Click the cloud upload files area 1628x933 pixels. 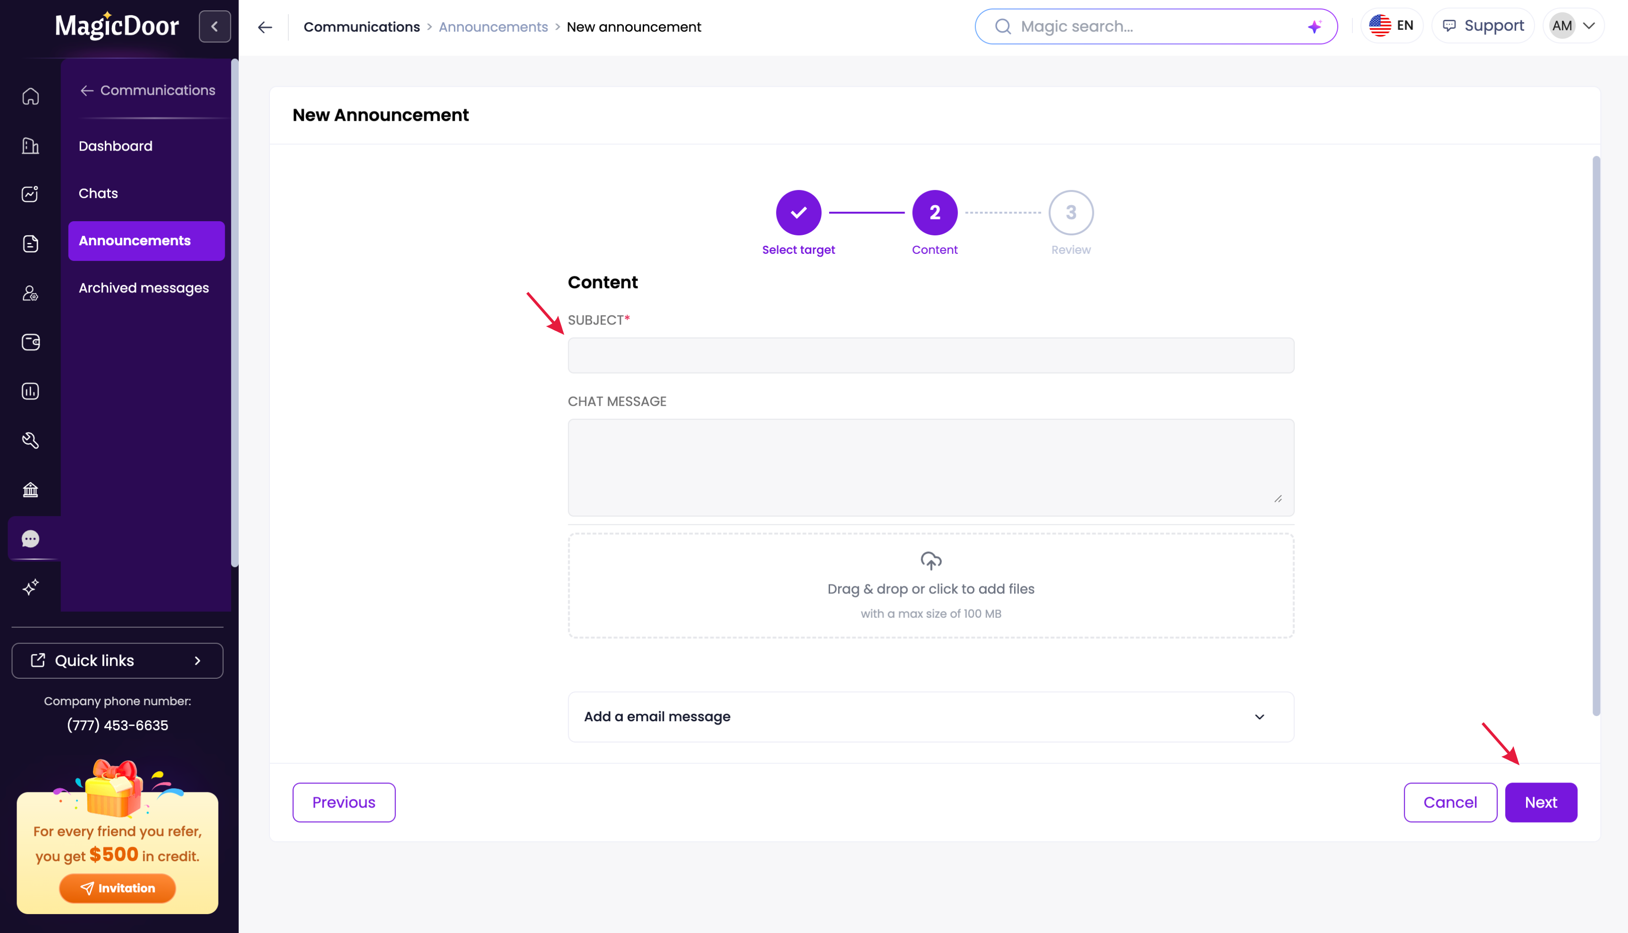(930, 585)
